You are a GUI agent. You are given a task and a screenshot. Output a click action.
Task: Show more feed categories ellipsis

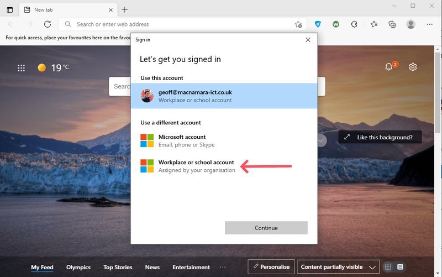click(x=223, y=267)
